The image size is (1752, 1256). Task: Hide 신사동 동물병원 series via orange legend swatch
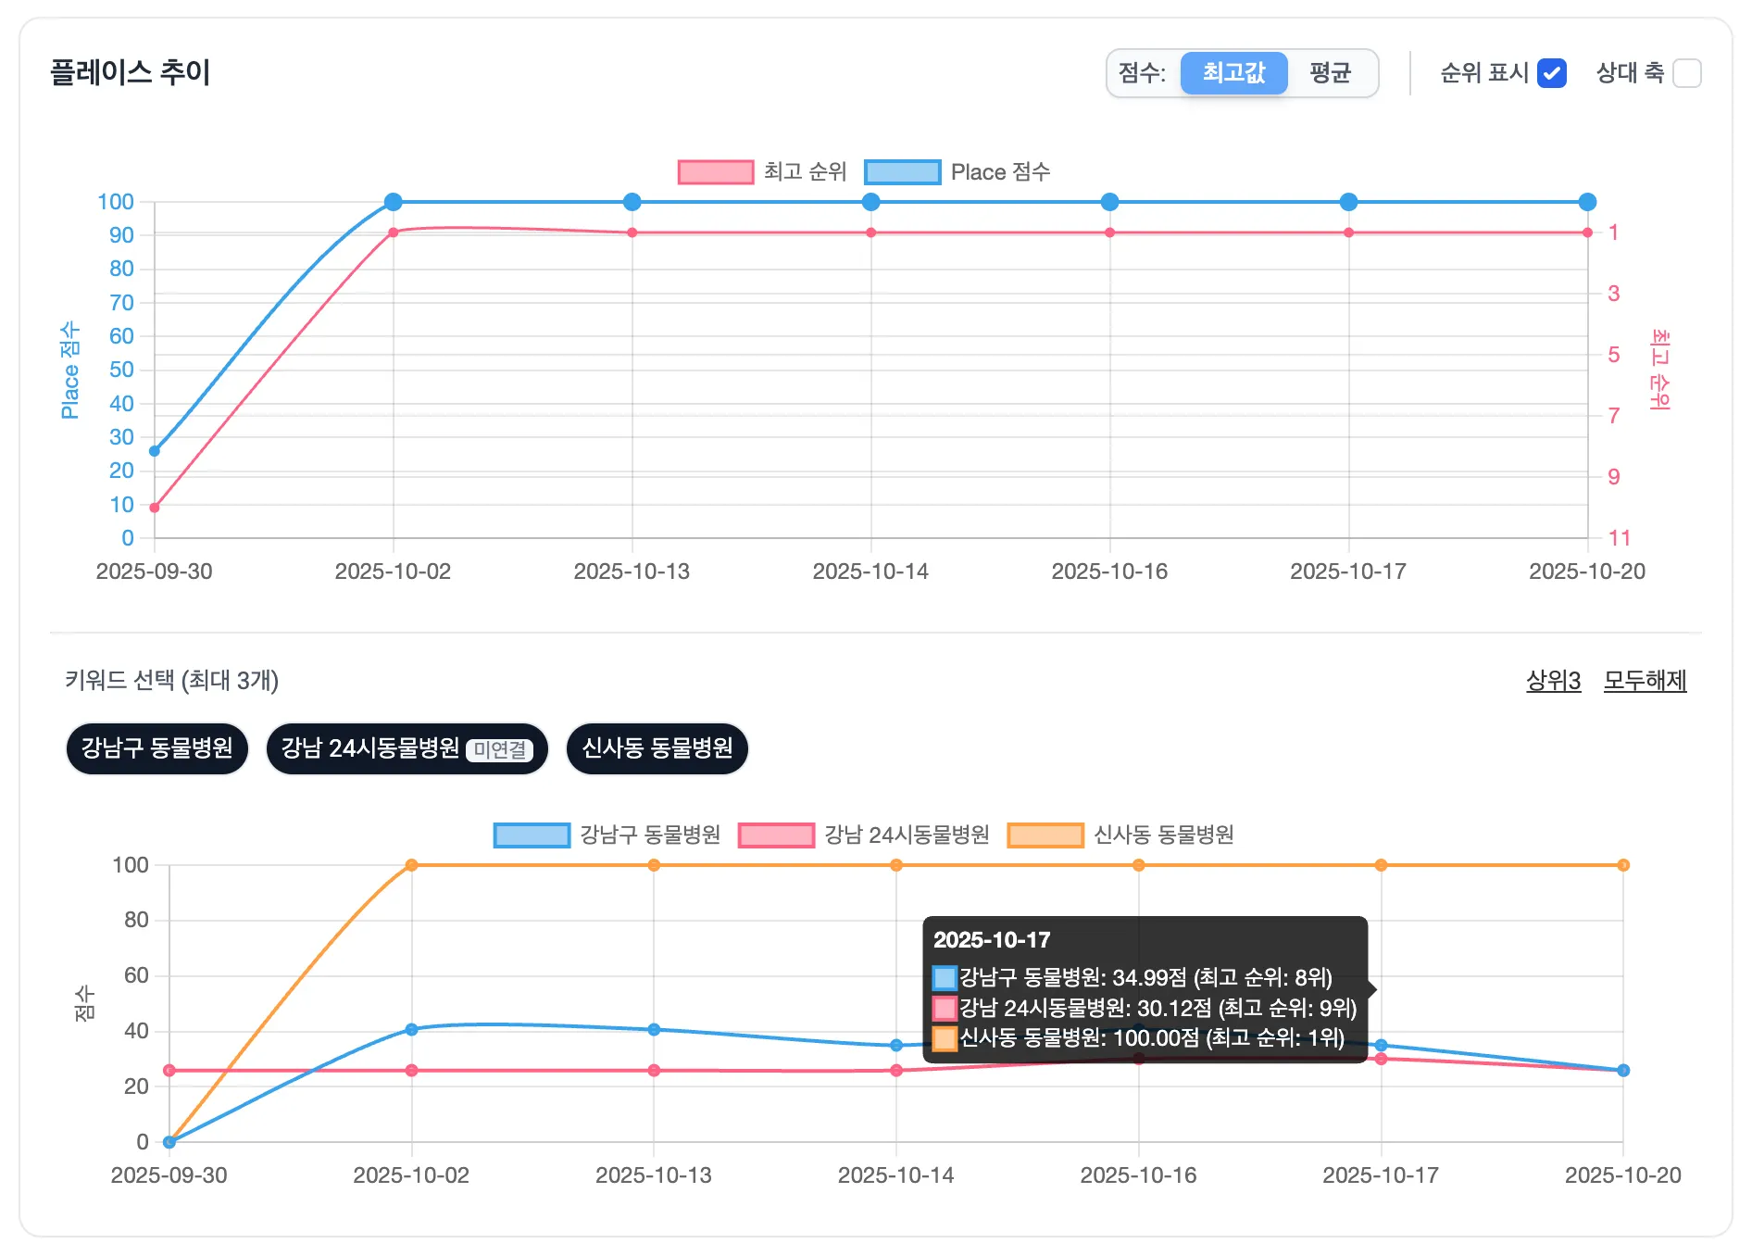1045,835
